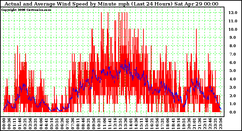Click the 11.0 y-axis label
The width and height of the screenshot is (242, 131).
point(233,21)
